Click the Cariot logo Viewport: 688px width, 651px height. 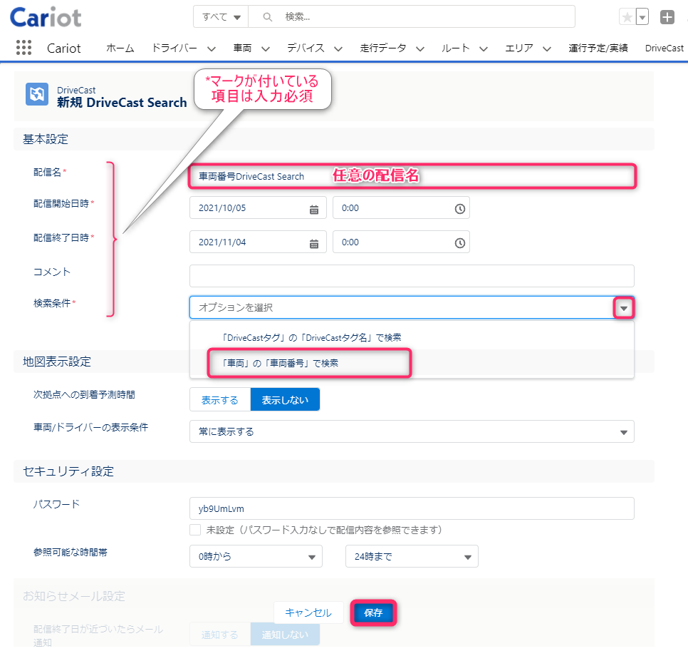tap(46, 18)
